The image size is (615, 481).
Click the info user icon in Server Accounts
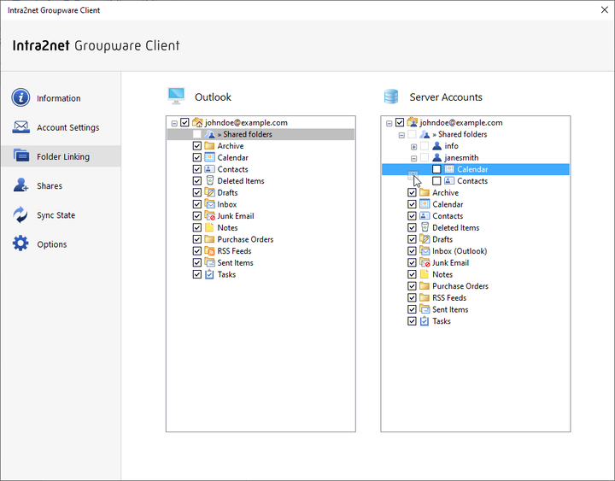click(436, 146)
